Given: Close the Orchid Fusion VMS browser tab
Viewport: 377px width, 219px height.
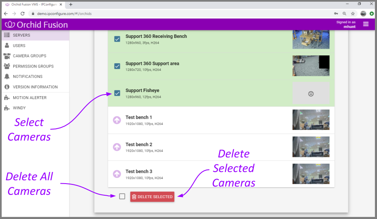Looking at the screenshot, I should (x=61, y=4).
